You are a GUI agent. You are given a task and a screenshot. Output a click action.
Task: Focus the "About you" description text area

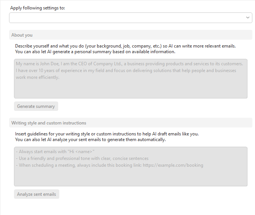point(131,78)
